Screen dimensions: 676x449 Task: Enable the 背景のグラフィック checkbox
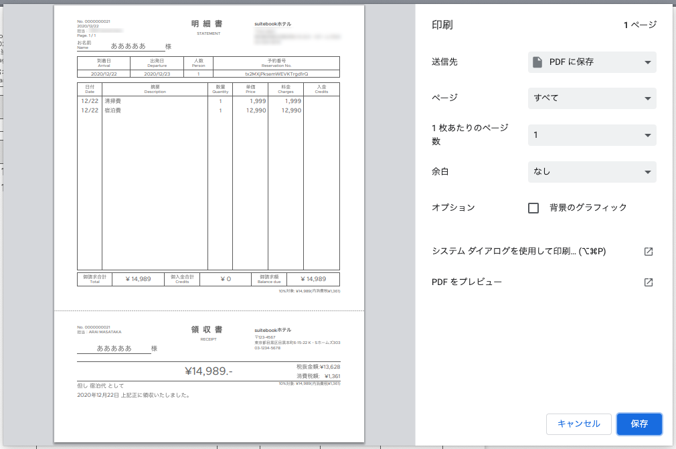pyautogui.click(x=533, y=207)
